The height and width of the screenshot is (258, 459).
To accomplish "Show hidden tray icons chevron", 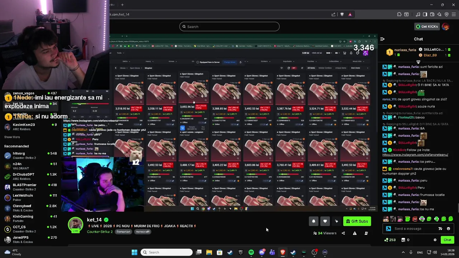I will [x=403, y=252].
